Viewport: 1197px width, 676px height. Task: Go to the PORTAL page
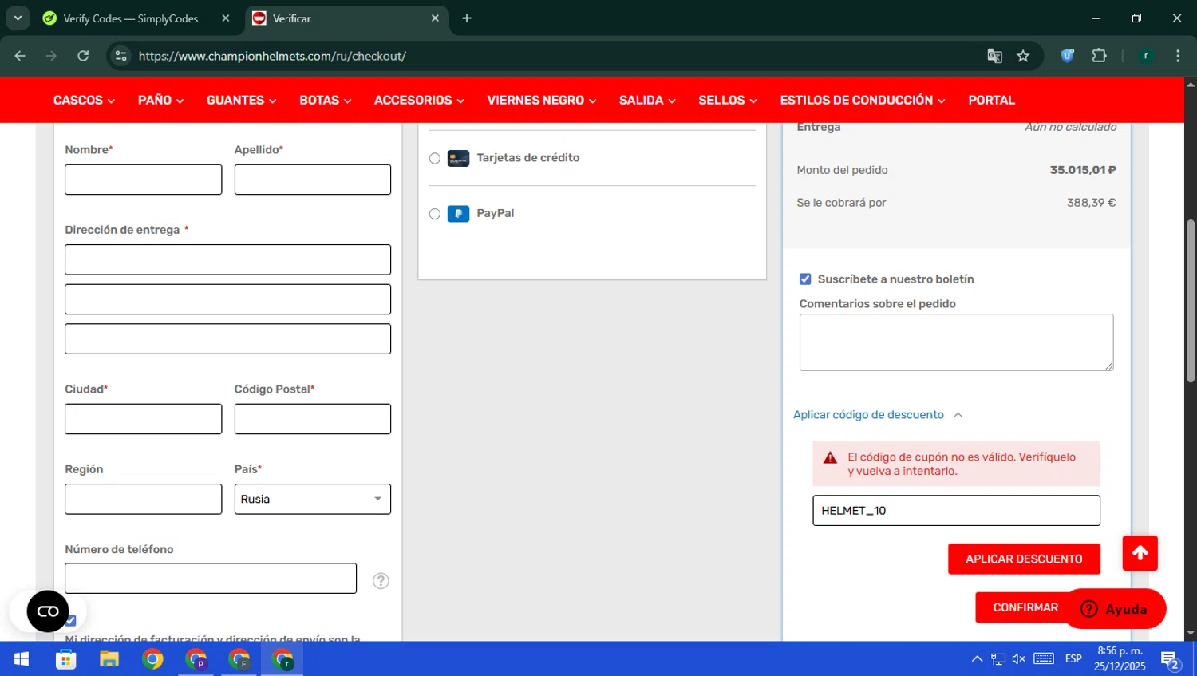point(991,100)
